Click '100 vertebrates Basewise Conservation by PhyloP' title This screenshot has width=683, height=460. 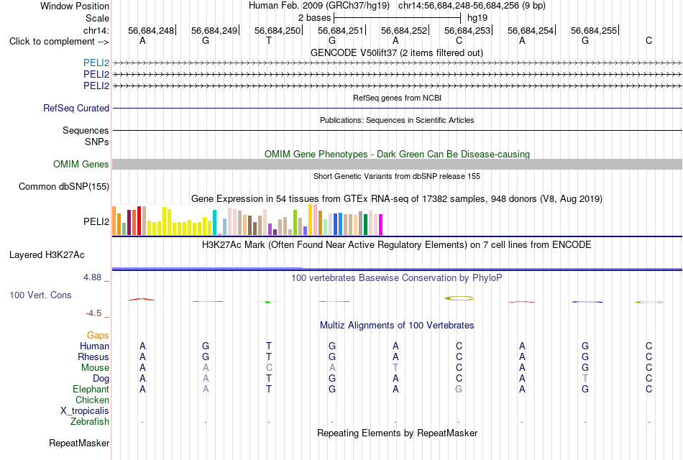click(x=397, y=278)
